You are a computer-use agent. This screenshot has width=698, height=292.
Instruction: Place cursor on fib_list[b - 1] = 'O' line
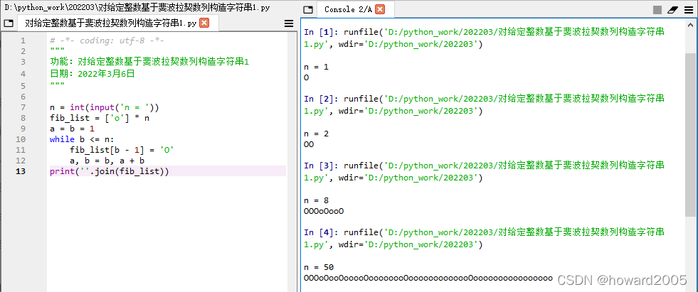pyautogui.click(x=122, y=150)
